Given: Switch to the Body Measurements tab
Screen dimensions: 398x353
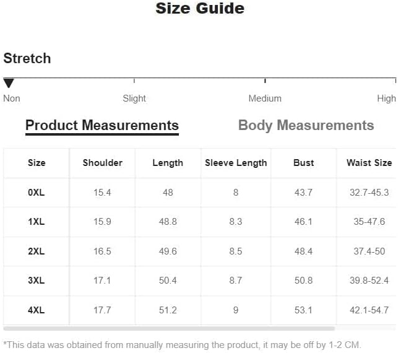Looking at the screenshot, I should click(x=306, y=126).
